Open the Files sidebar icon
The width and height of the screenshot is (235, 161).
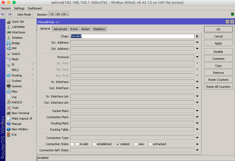point(9,92)
